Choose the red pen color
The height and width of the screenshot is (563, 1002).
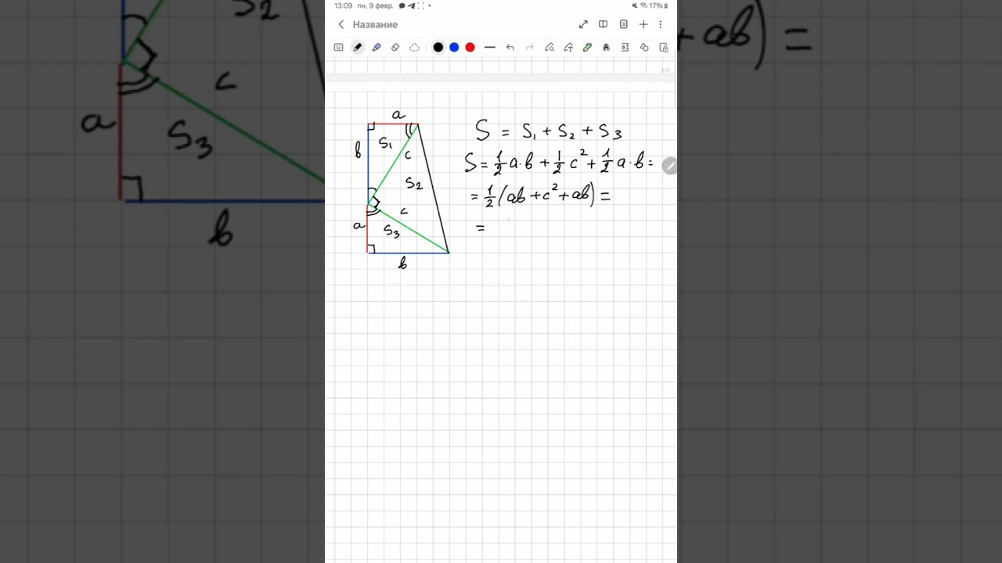tap(470, 48)
